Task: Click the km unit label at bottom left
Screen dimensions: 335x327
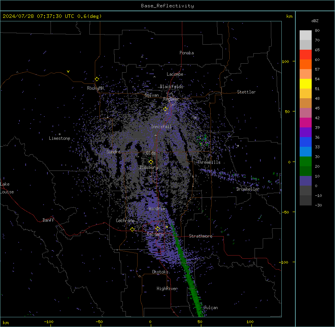Action: tap(6, 322)
